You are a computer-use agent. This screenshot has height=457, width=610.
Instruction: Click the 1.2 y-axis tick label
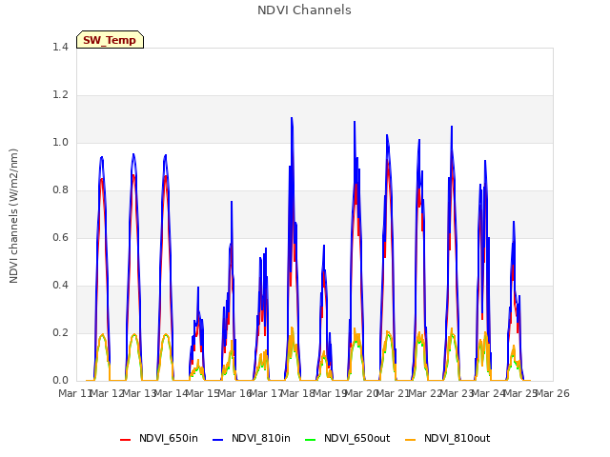[60, 95]
